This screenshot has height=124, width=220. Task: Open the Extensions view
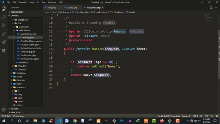(4, 42)
